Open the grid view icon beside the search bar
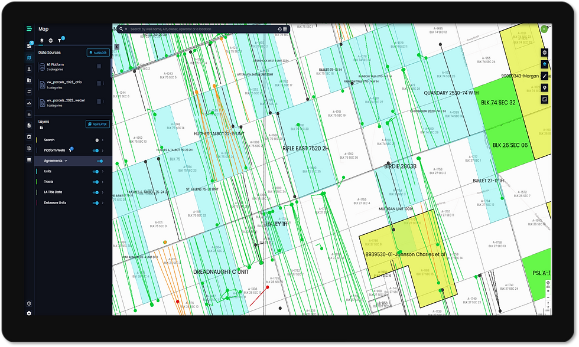Viewport: 579px width, 347px height. click(284, 29)
